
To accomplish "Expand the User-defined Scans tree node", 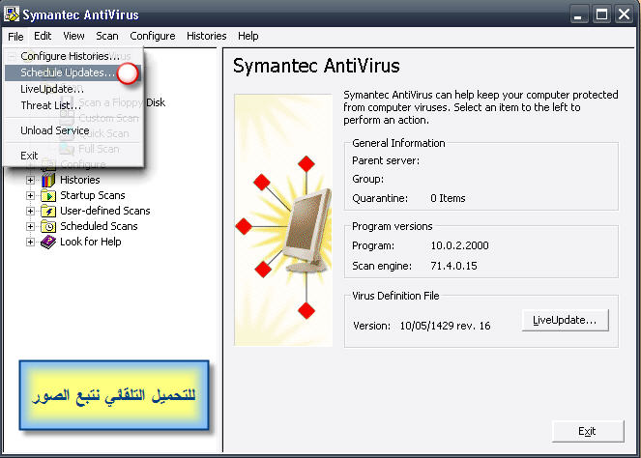I will (30, 211).
